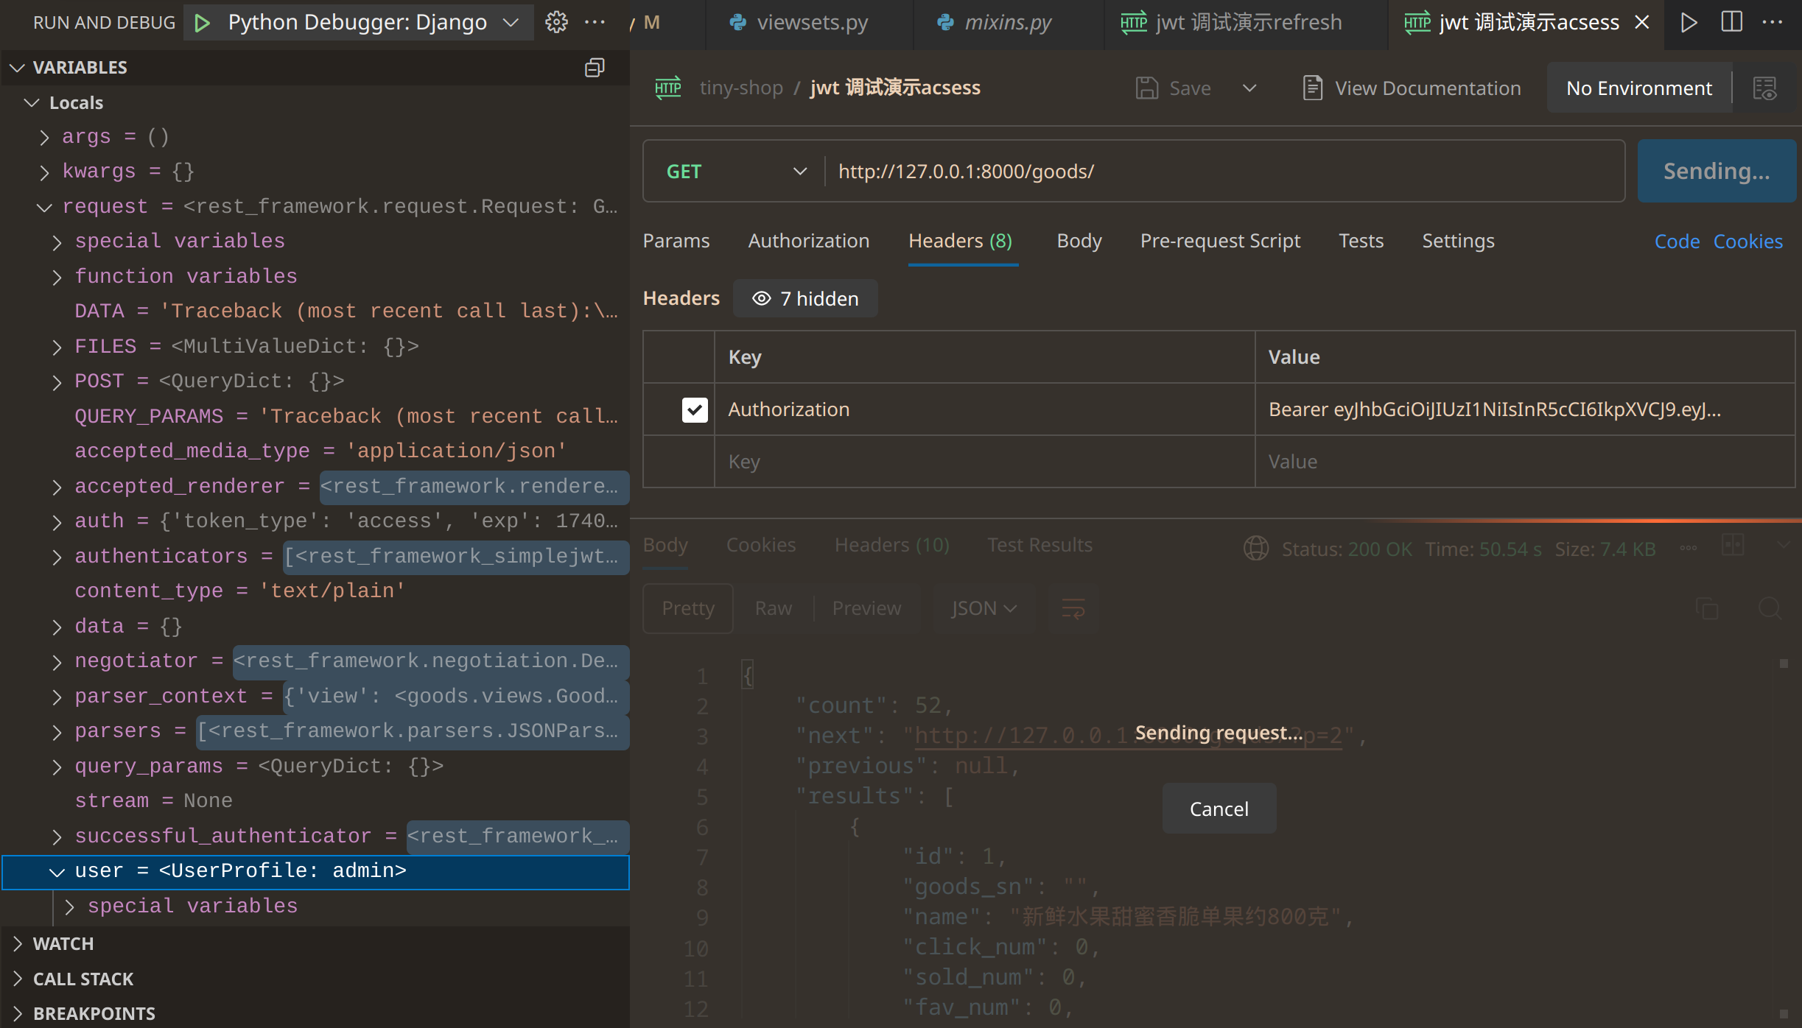Viewport: 1802px width, 1028px height.
Task: Open the environment quick look icon
Action: coord(1765,88)
